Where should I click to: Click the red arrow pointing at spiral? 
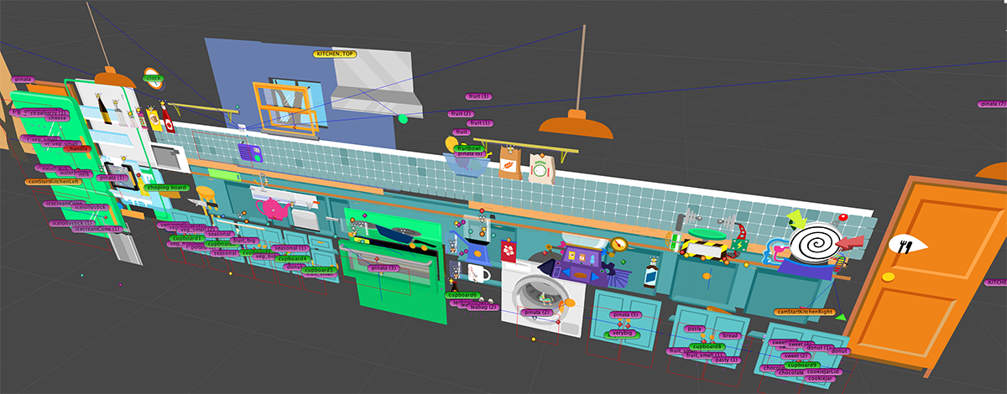848,243
